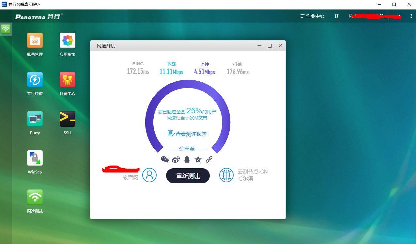Click the globe icon next to 哈尔滨 node
This screenshot has width=416, height=244.
tap(226, 175)
